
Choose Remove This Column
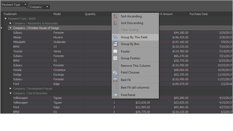(x=135, y=66)
